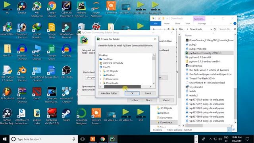
Task: Open Audacity desktop icon
Action: 66,50
